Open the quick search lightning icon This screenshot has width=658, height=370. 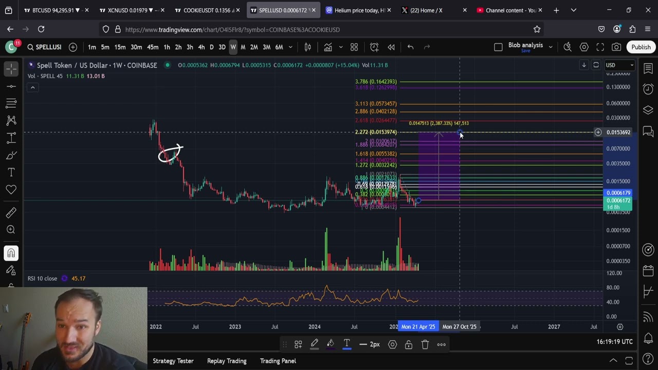568,47
